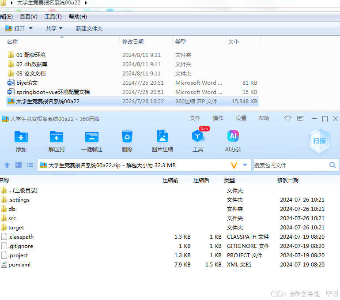
Task: Select the .project file in the archive
Action: point(15,255)
